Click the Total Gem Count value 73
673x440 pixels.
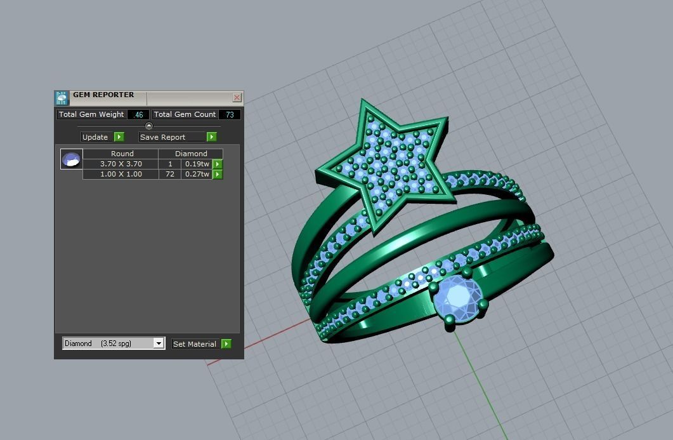[x=230, y=115]
